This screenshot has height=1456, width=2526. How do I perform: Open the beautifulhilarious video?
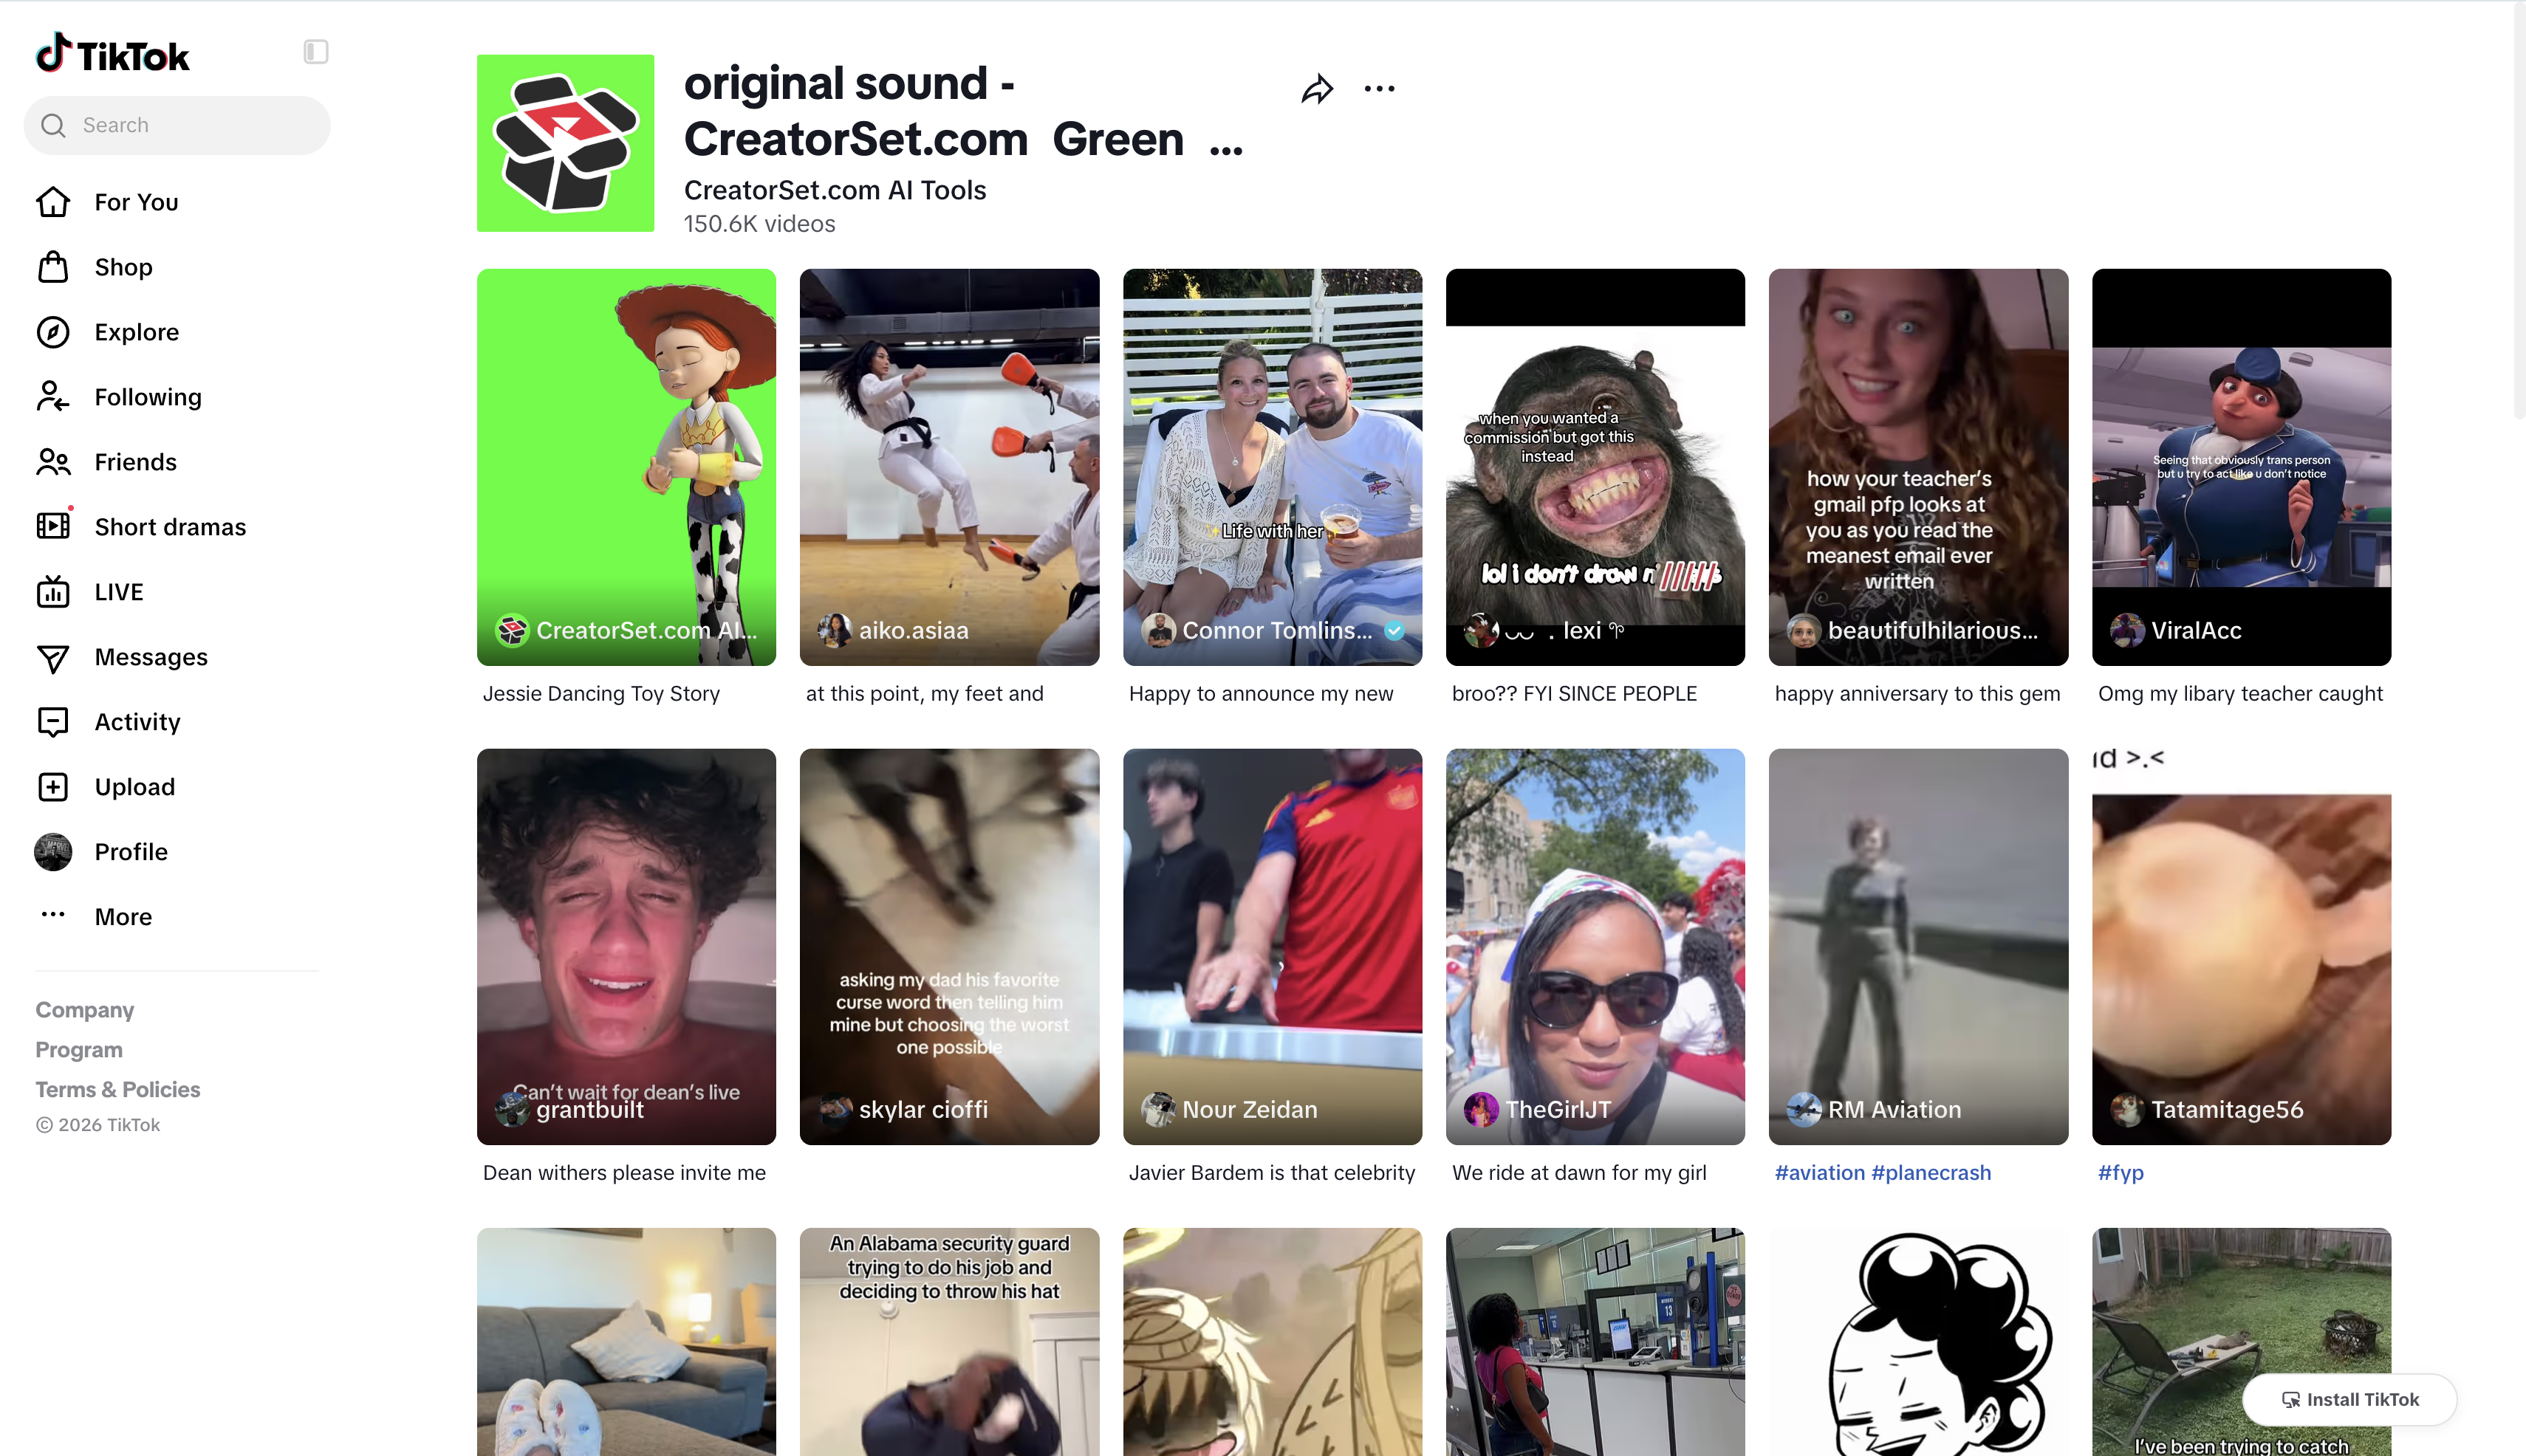pos(1919,467)
